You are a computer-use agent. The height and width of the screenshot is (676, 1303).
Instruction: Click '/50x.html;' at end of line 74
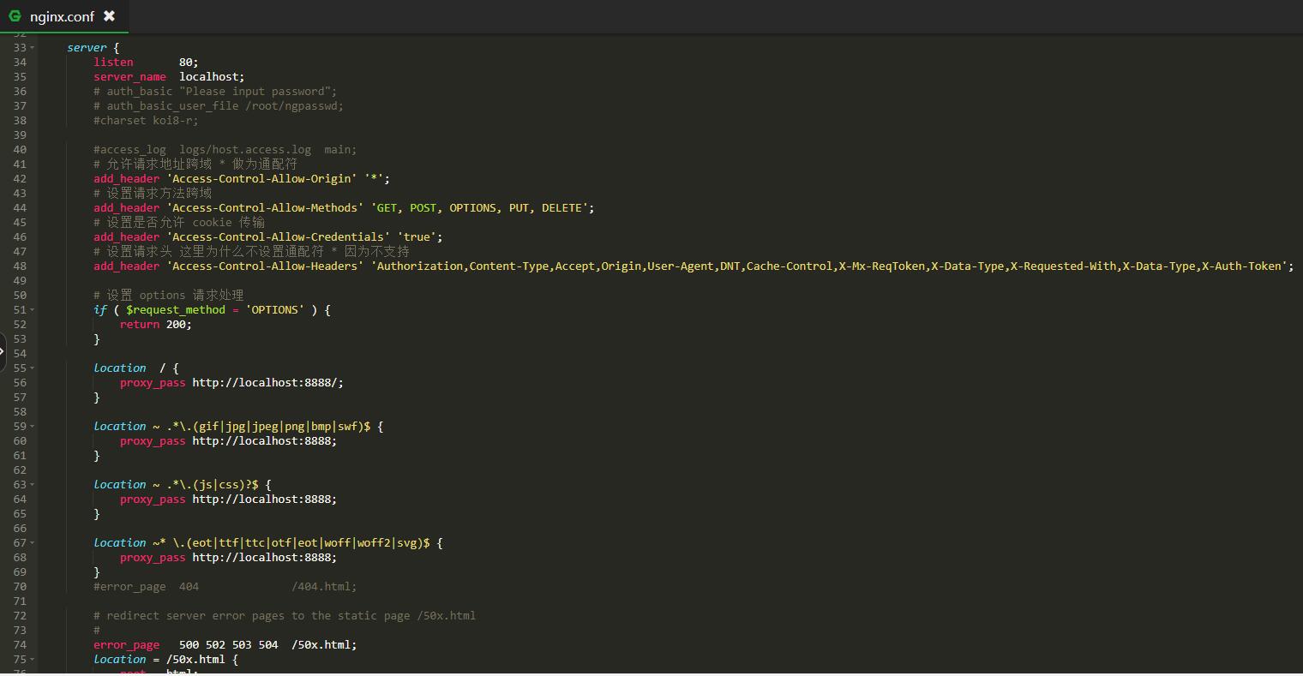coord(324,644)
